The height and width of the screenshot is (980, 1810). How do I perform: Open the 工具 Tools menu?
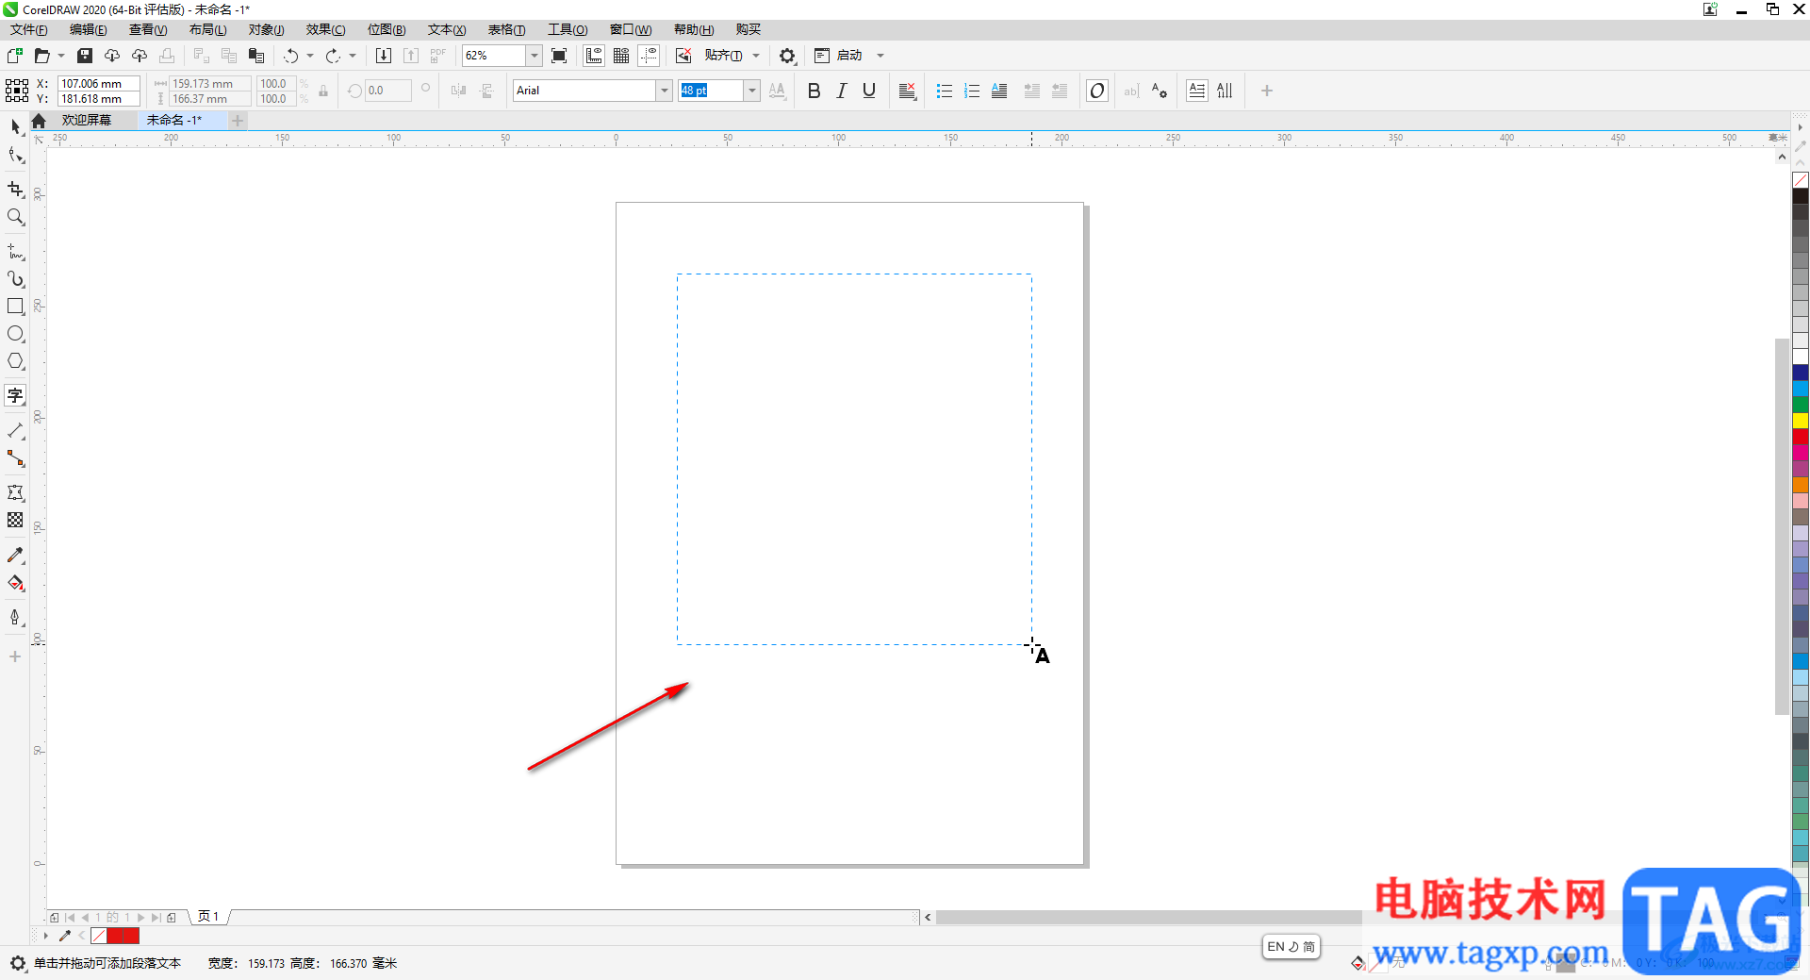(x=568, y=29)
